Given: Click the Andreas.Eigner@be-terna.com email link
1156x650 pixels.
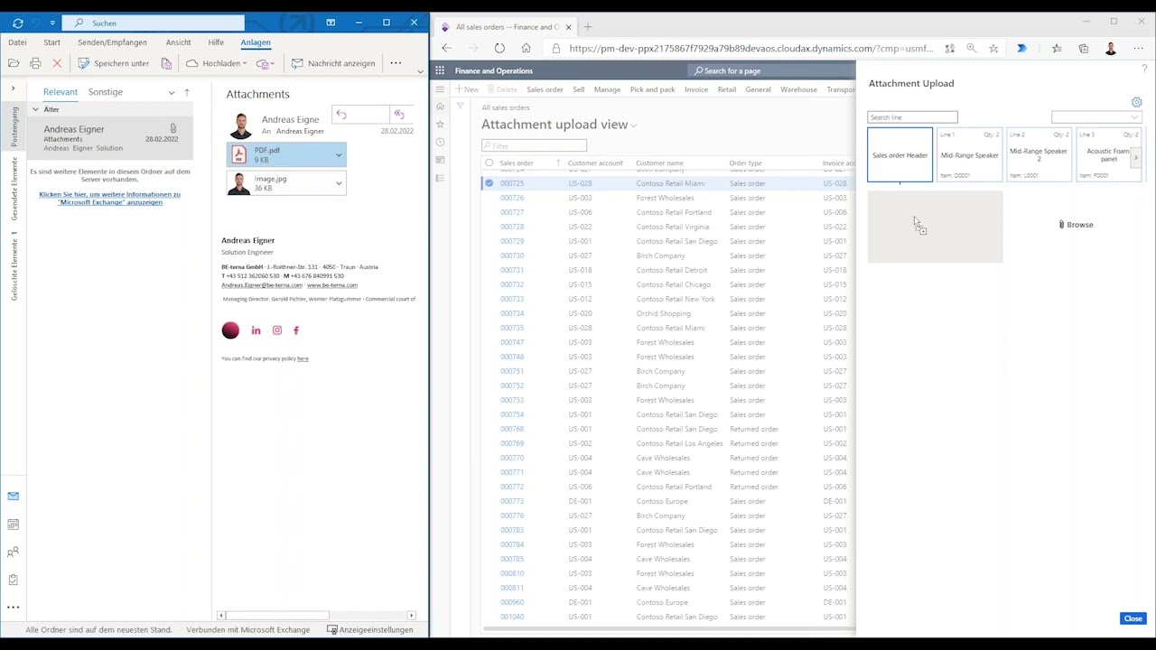Looking at the screenshot, I should (262, 285).
